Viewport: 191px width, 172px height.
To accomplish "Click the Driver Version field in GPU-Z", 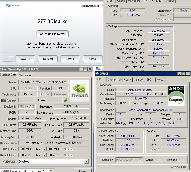I will pos(54,143).
